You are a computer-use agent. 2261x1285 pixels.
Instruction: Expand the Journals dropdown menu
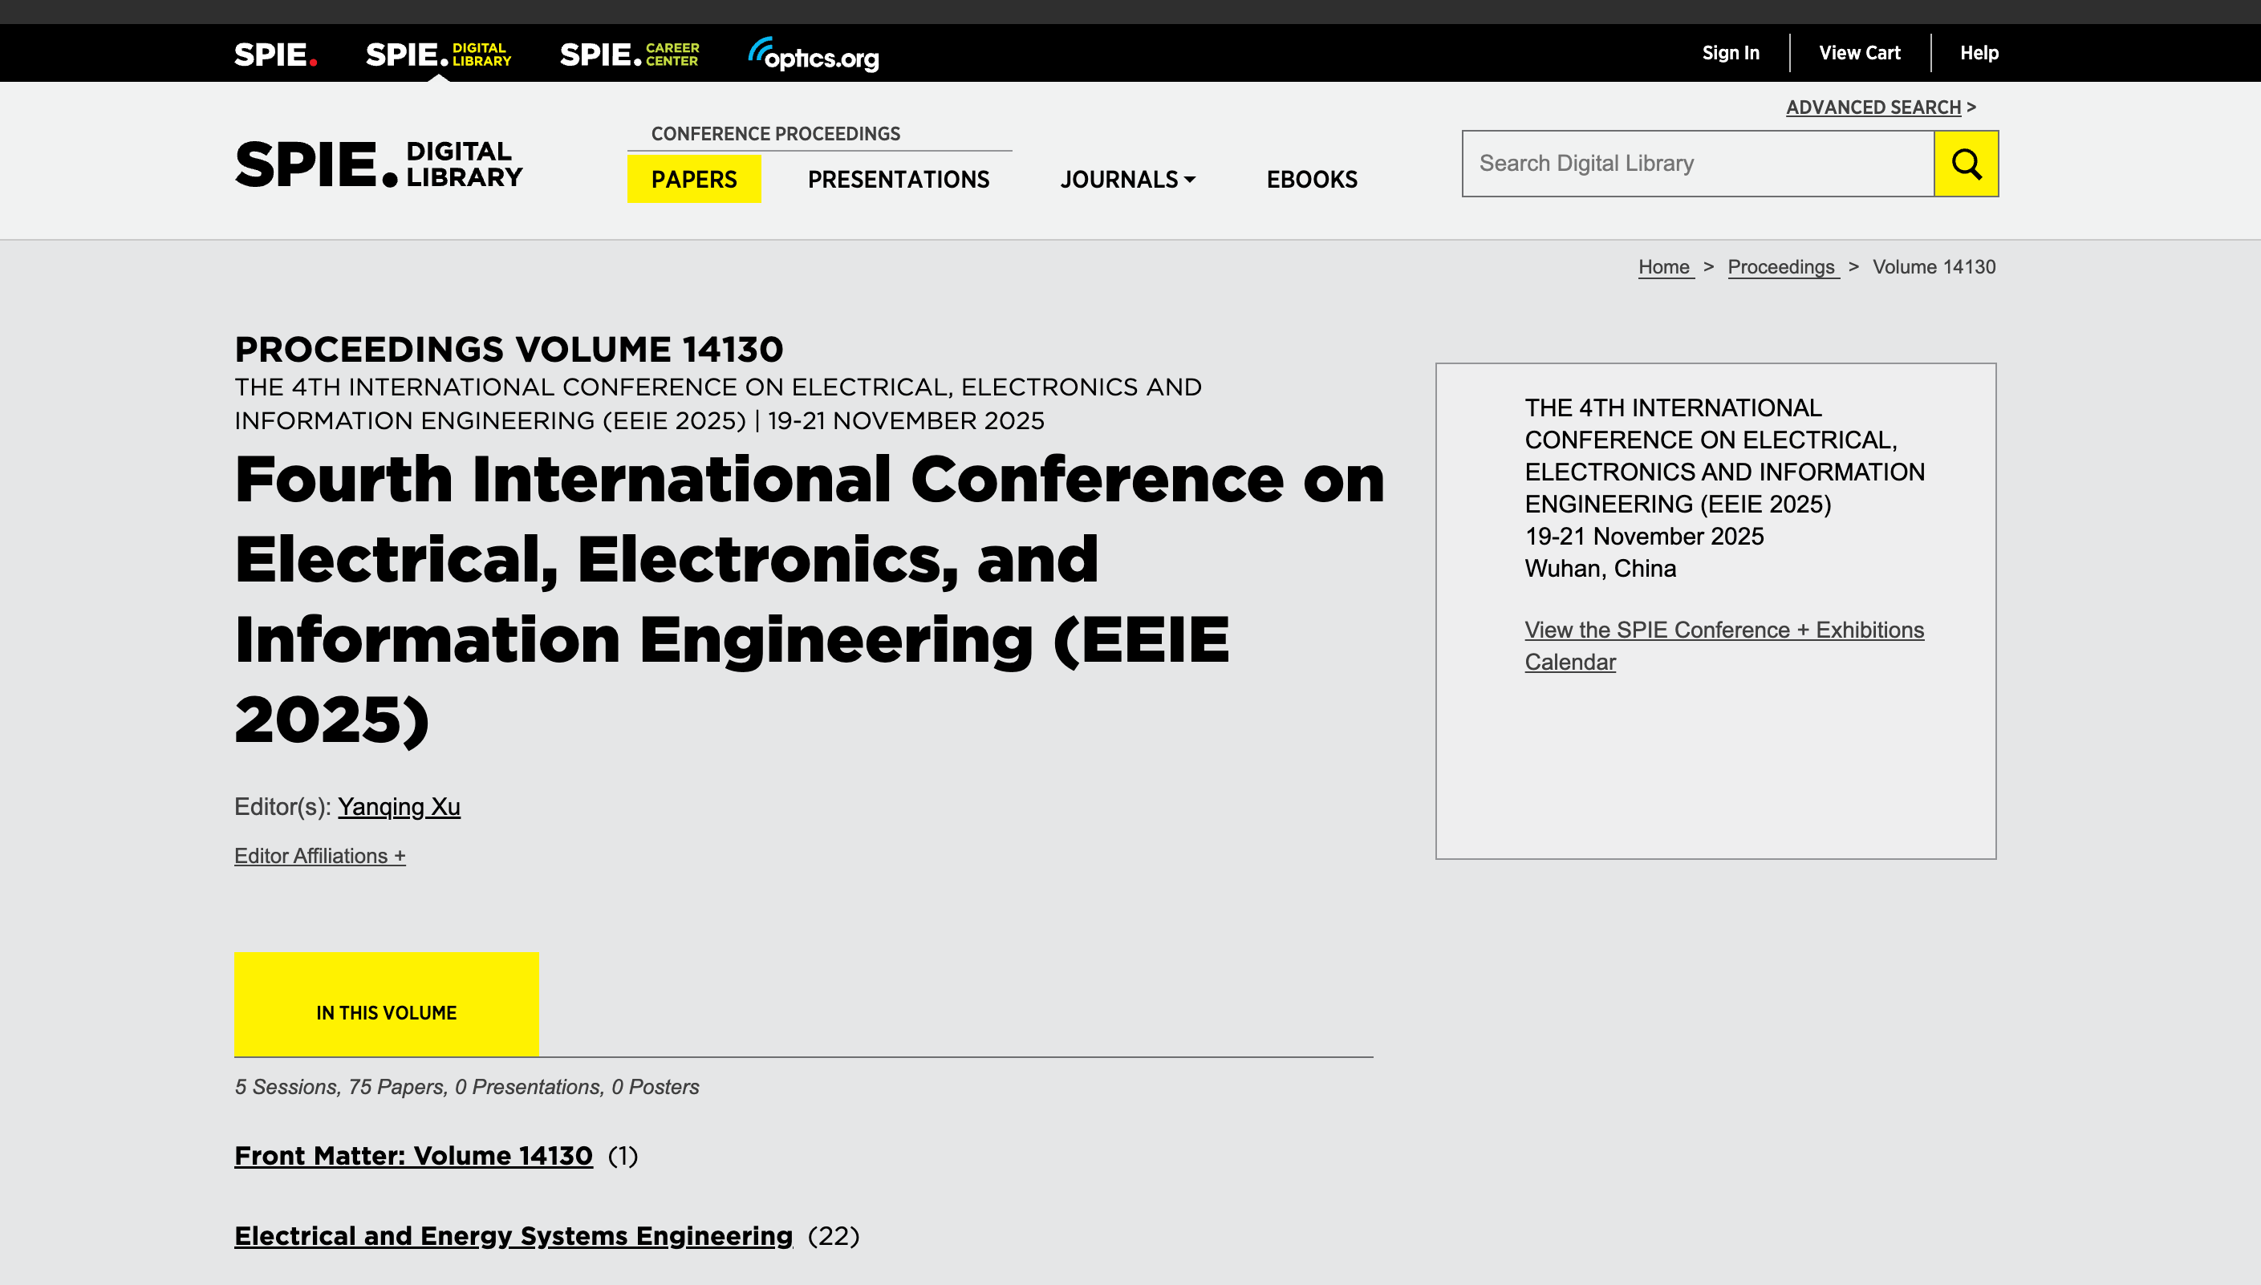[x=1127, y=179]
